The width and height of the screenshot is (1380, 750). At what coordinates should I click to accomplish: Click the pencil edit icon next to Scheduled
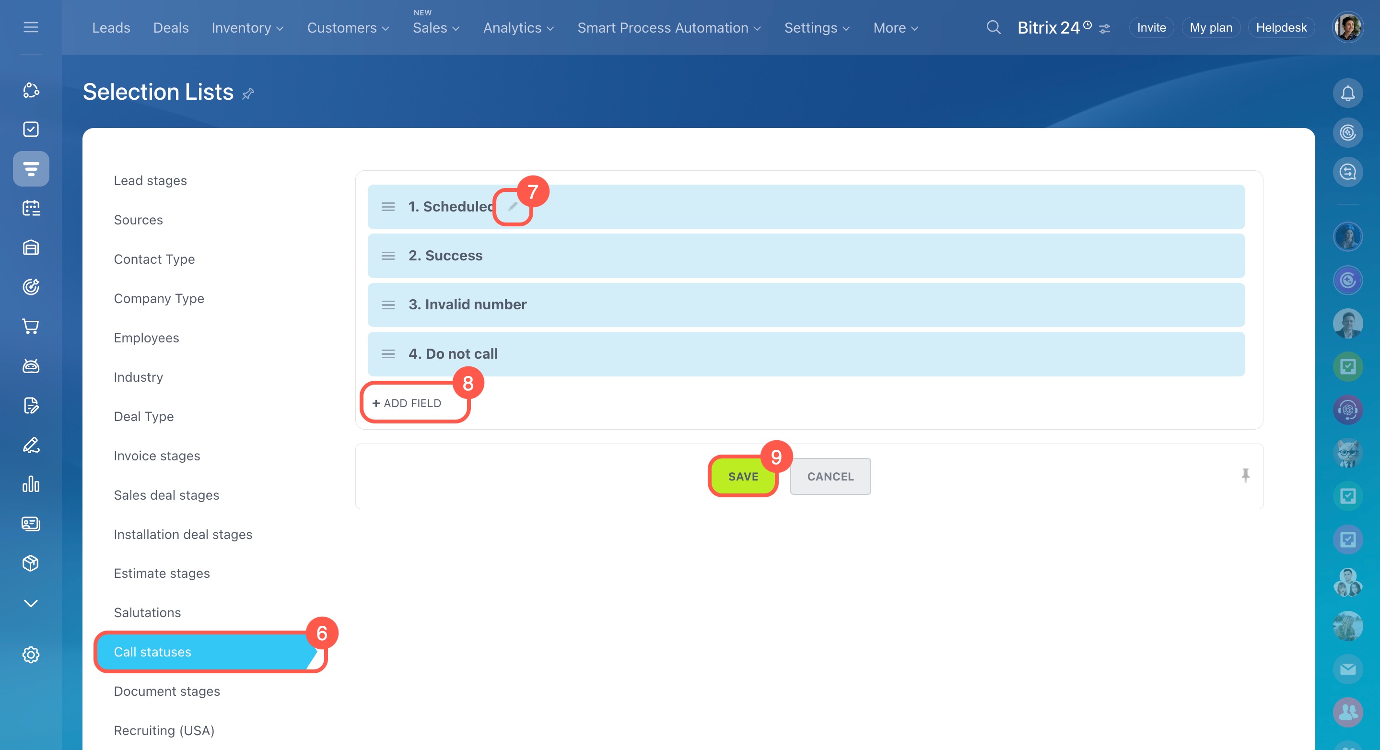point(513,207)
